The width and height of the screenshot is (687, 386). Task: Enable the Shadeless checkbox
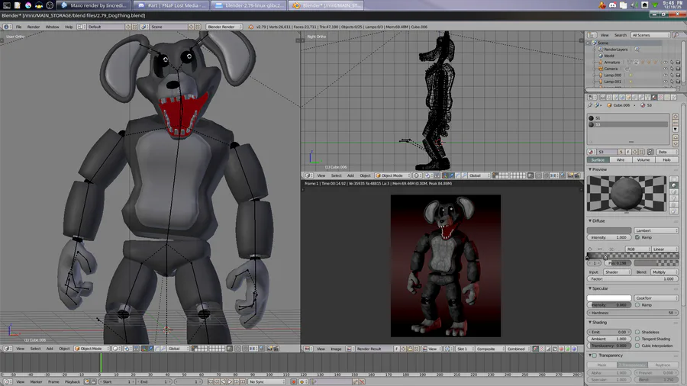coord(638,332)
